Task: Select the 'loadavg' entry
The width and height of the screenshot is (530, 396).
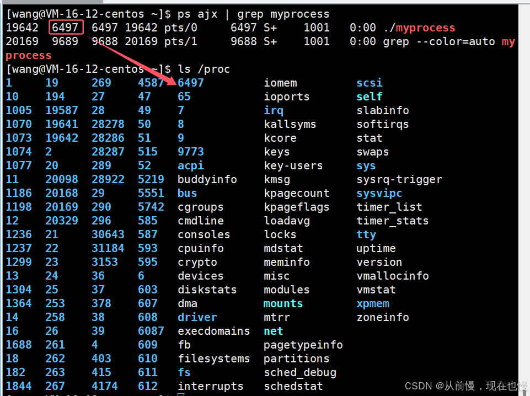Action: pos(287,221)
